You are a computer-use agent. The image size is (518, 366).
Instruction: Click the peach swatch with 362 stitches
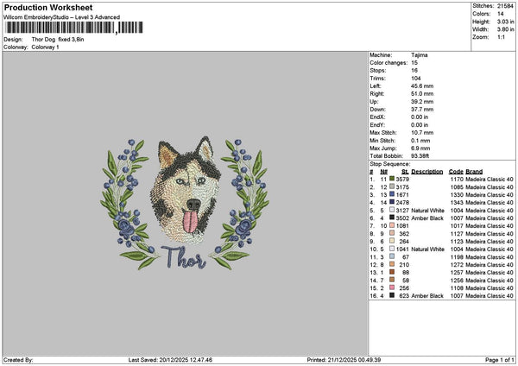[x=392, y=233]
